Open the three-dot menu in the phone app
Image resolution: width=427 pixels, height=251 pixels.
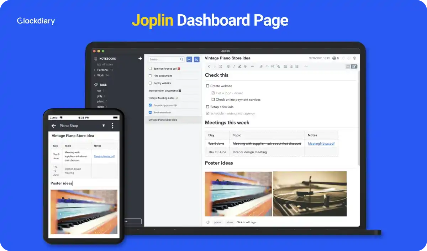[x=113, y=125]
